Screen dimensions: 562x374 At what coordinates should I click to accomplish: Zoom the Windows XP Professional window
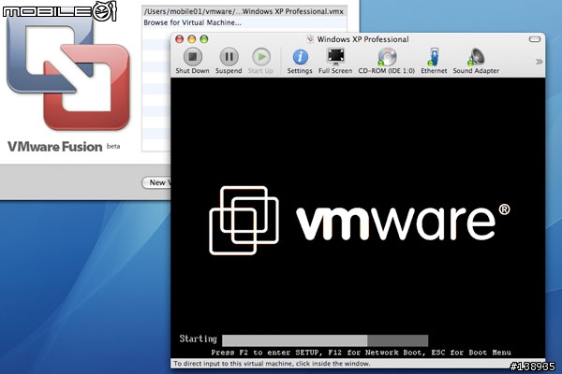pyautogui.click(x=204, y=39)
